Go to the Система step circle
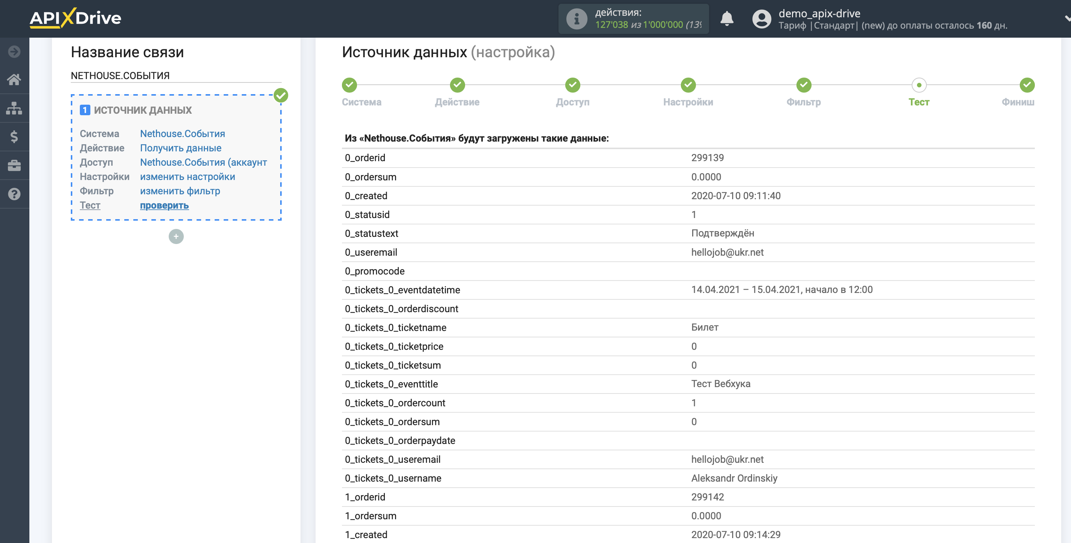 349,85
